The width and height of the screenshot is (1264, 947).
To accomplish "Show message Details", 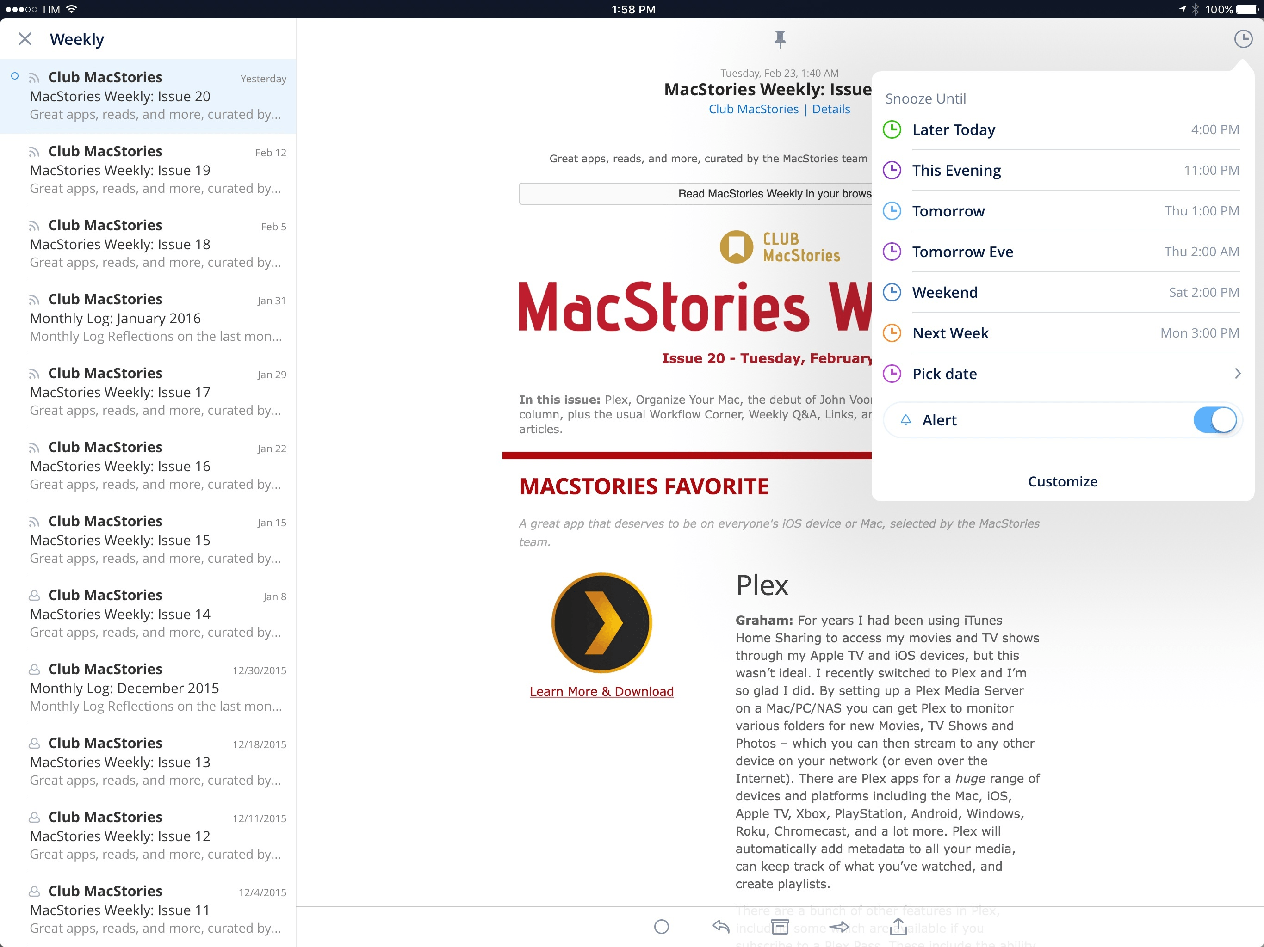I will point(831,109).
